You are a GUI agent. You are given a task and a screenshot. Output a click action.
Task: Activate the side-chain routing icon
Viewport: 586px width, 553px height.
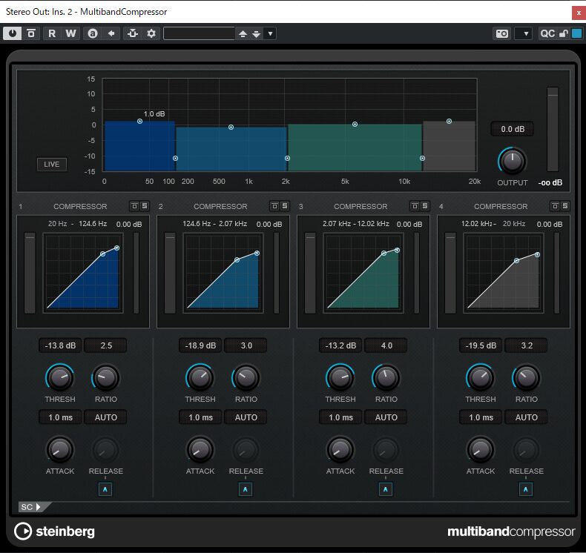(133, 33)
